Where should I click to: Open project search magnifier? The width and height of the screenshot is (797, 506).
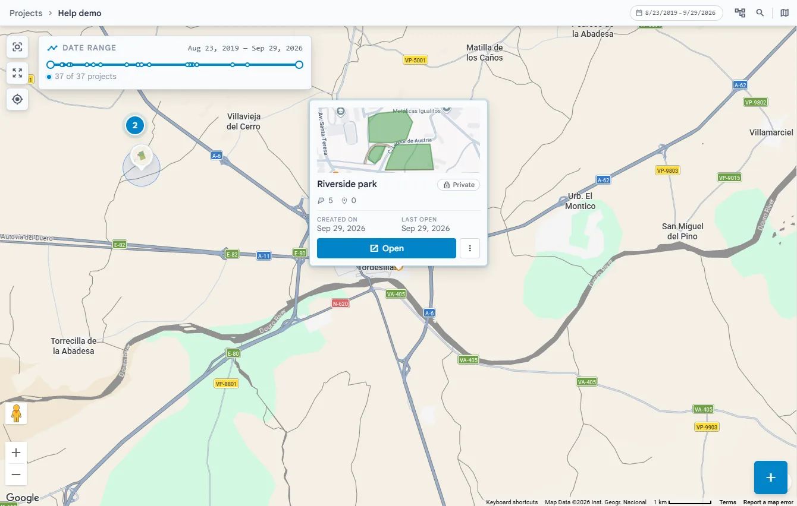point(760,13)
